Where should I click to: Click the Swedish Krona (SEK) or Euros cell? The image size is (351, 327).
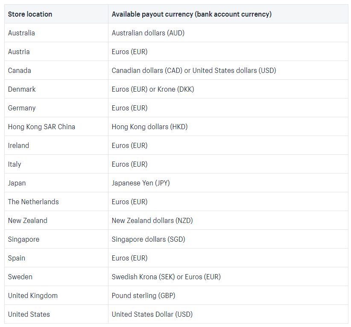tap(166, 277)
